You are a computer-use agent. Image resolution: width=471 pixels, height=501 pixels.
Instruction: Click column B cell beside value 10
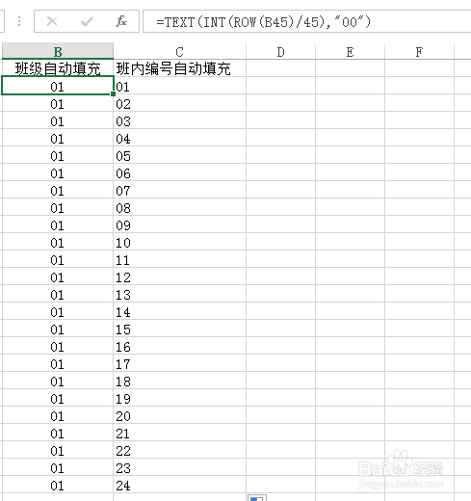pyautogui.click(x=58, y=243)
